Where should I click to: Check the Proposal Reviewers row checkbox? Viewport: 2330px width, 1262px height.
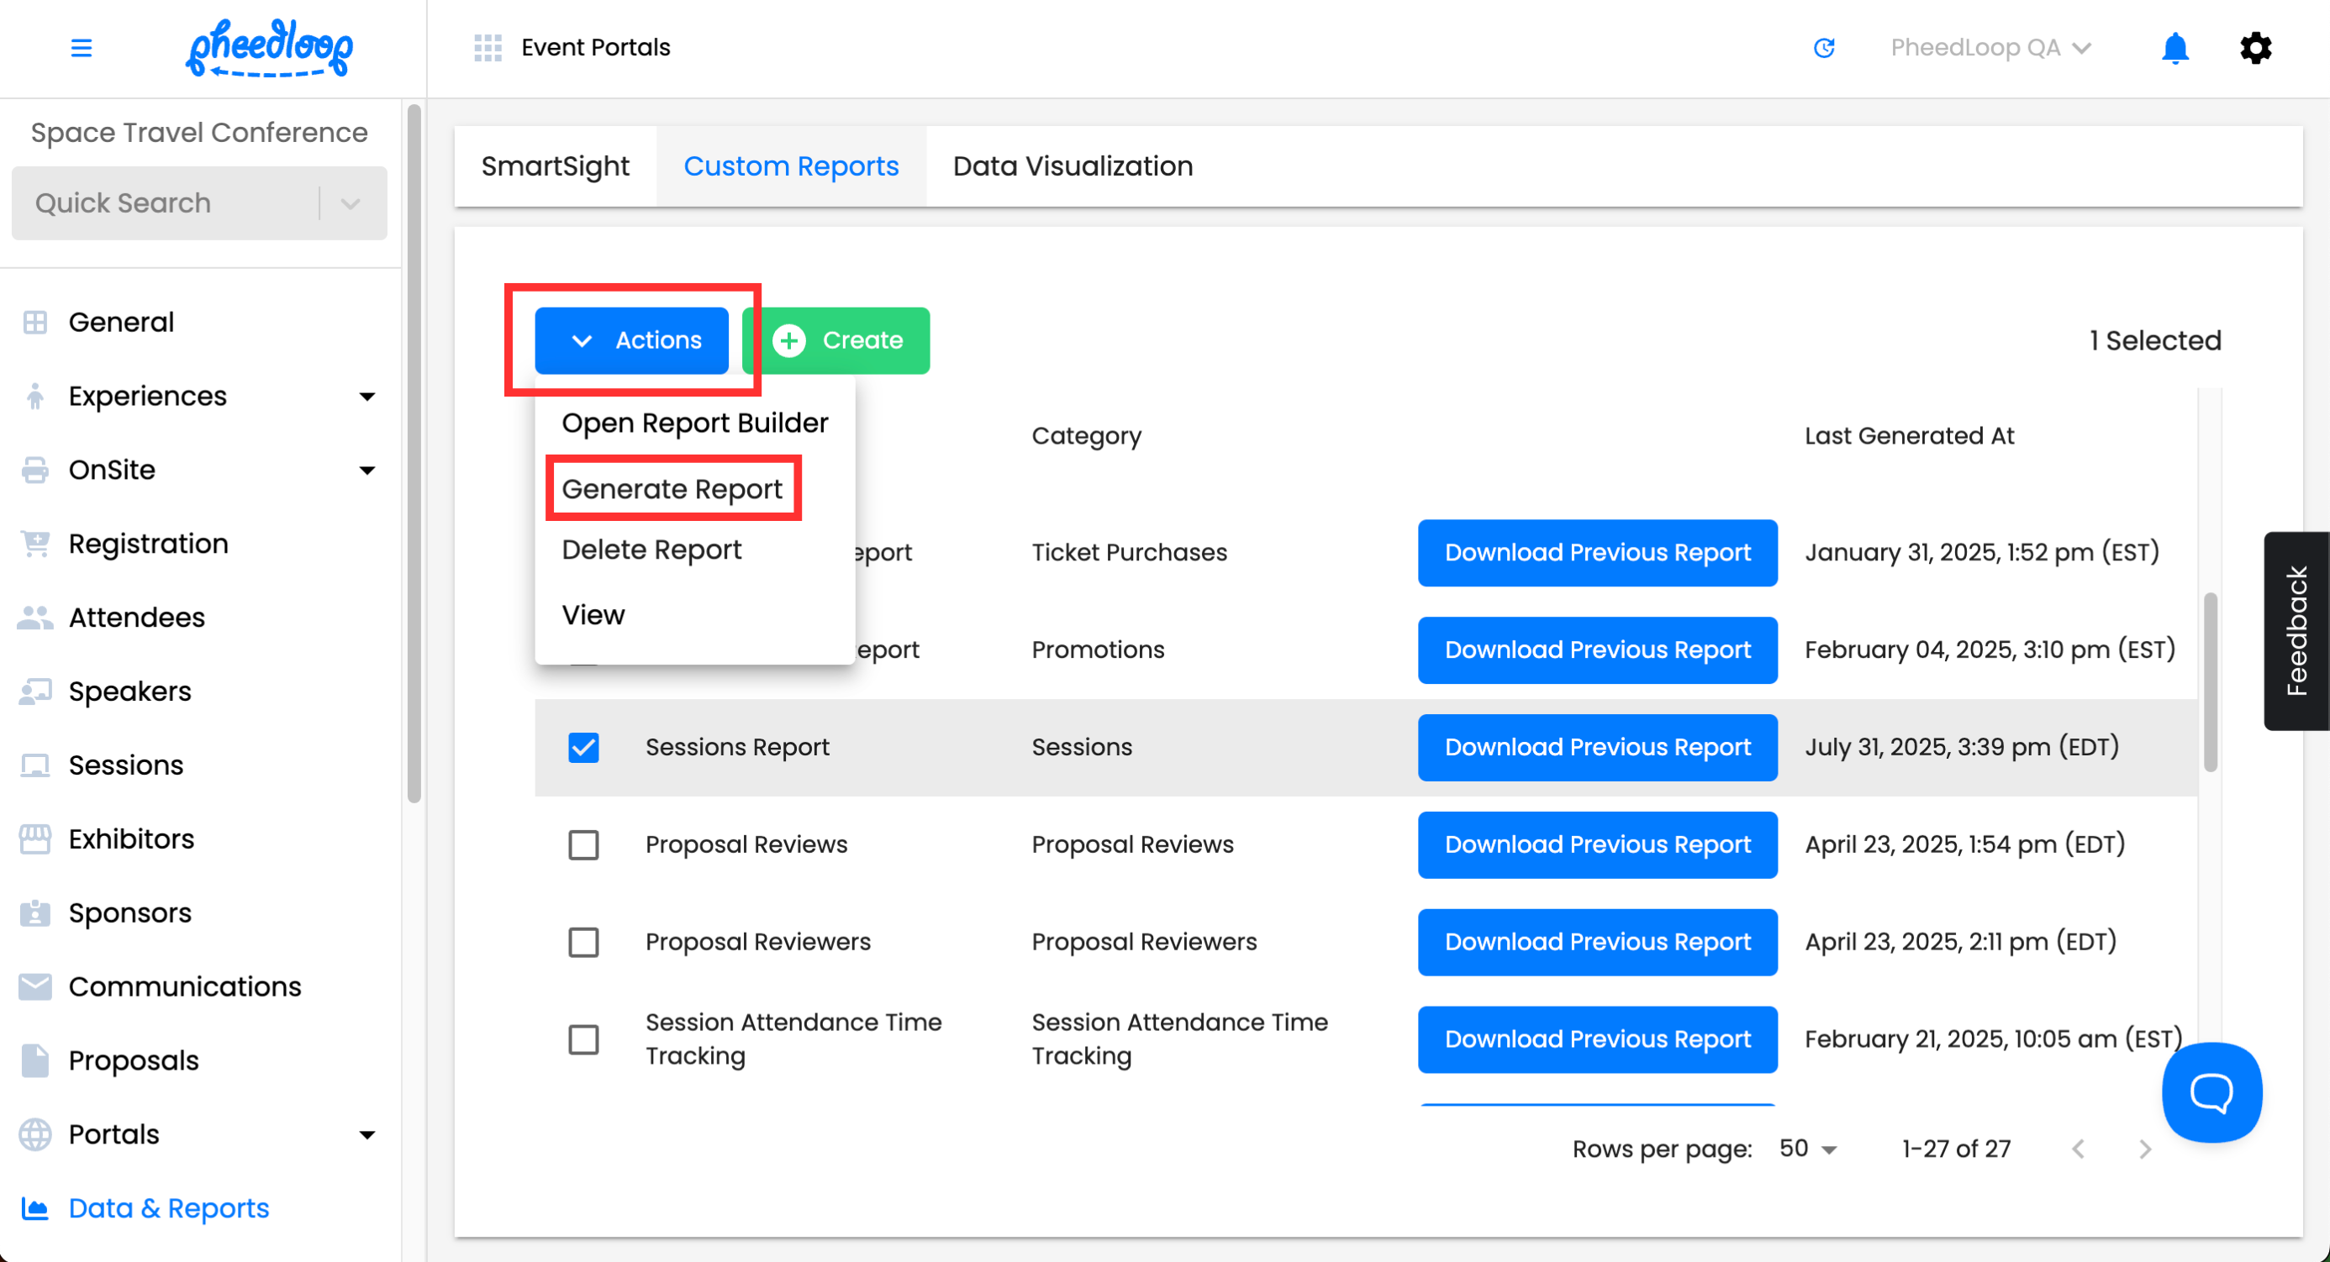click(x=583, y=942)
